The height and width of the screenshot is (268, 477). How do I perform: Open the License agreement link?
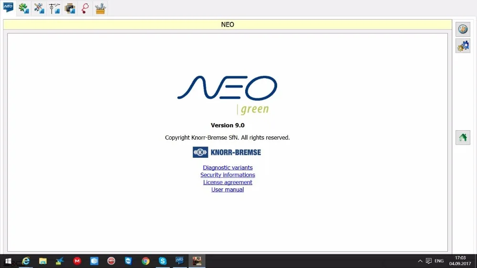(x=228, y=182)
